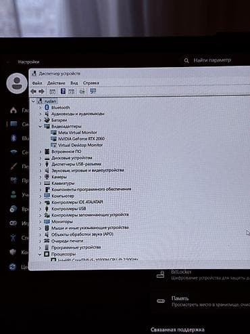Collapse the Процессоры category
250x334 pixels.
pos(40,254)
